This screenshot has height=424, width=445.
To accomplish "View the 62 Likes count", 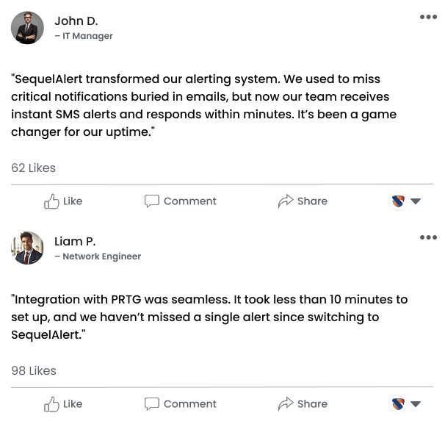I will [34, 168].
